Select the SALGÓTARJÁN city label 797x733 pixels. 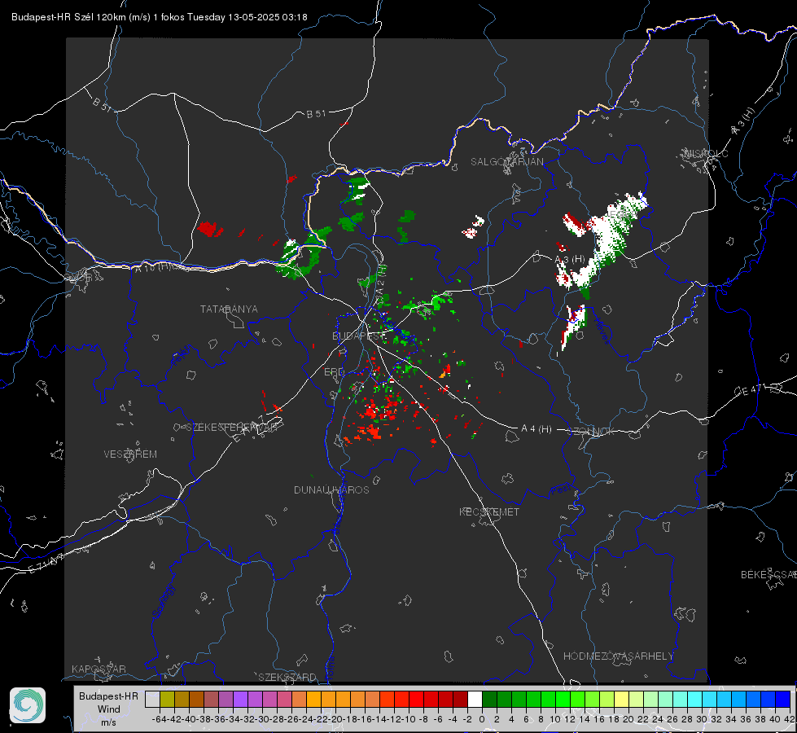coord(506,162)
